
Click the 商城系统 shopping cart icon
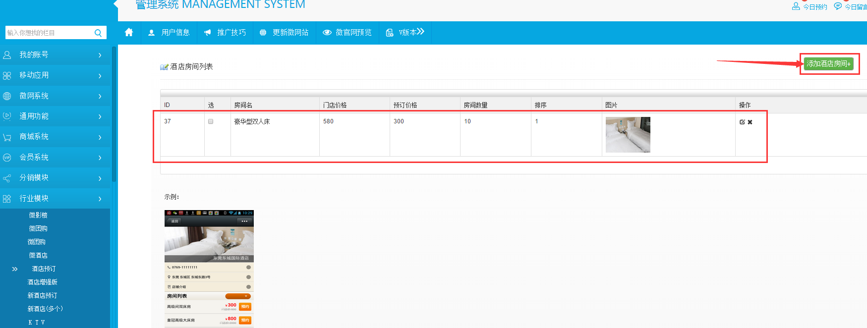[7, 137]
